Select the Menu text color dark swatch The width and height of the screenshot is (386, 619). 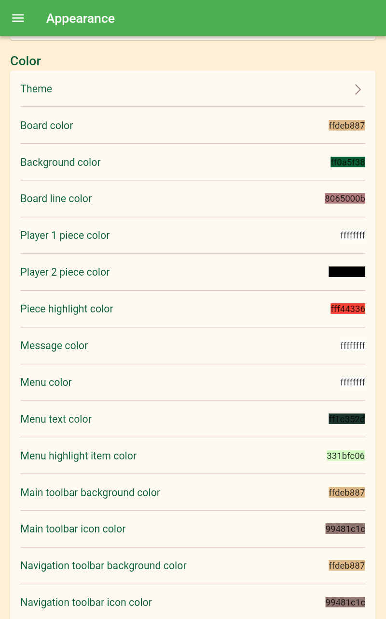(x=346, y=419)
